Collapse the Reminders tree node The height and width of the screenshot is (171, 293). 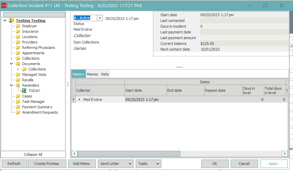pyautogui.click(x=11, y=85)
